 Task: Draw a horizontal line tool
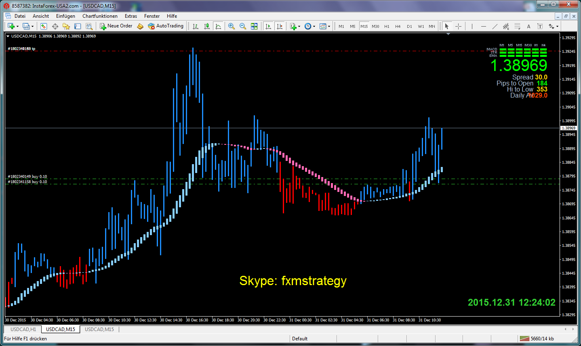483,26
